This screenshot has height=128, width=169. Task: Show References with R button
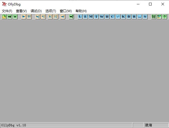click(134, 17)
